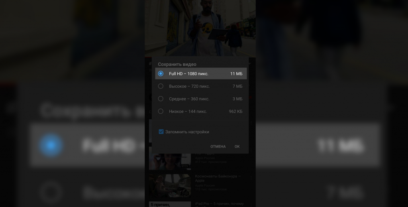Click the ОТМЕНА button
The height and width of the screenshot is (207, 408).
[218, 147]
